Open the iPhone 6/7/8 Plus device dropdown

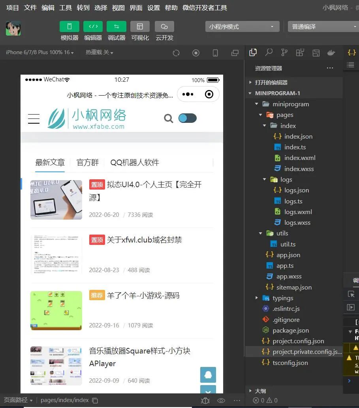[39, 52]
